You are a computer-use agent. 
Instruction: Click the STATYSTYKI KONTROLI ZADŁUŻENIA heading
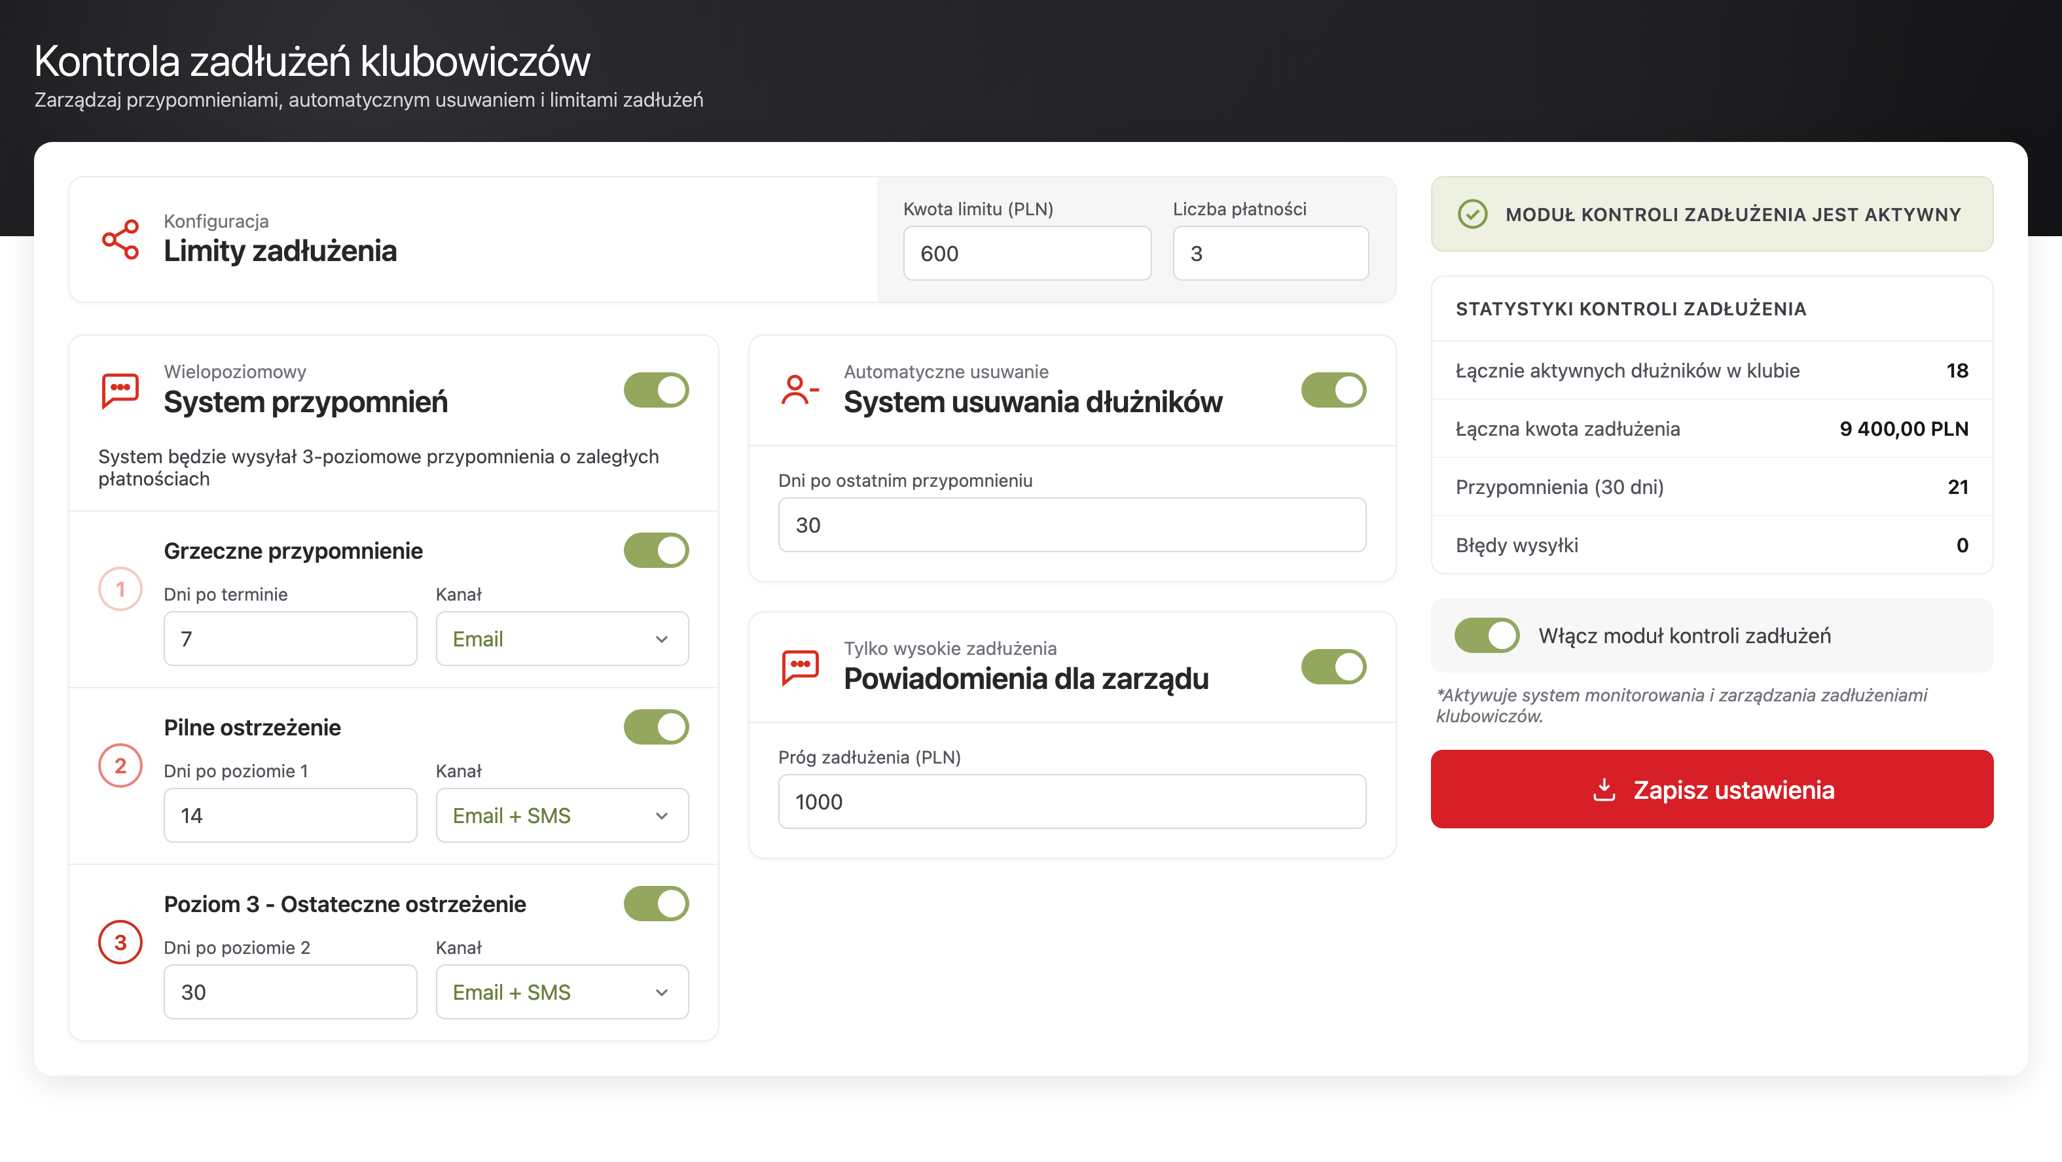1631,309
